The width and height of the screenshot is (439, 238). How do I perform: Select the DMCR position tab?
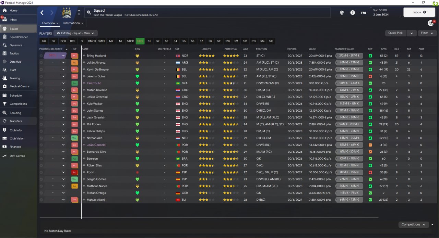[x=92, y=41]
